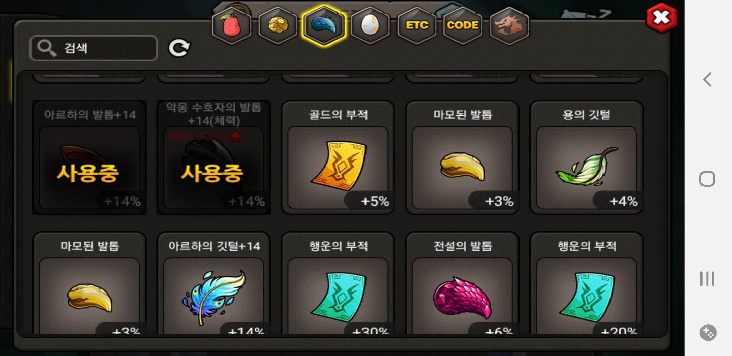The width and height of the screenshot is (732, 356).
Task: Switch to the gold nugget tab
Action: pos(278,25)
